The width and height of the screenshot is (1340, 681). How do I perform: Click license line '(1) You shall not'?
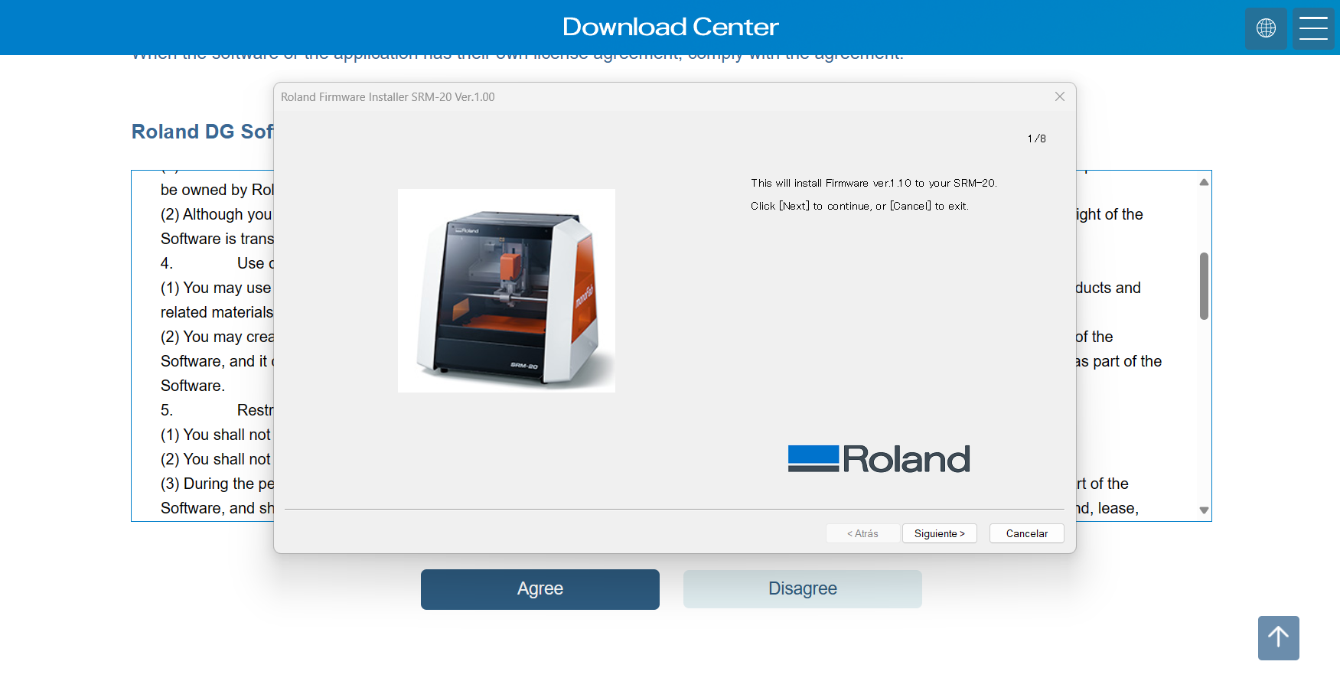pos(216,435)
